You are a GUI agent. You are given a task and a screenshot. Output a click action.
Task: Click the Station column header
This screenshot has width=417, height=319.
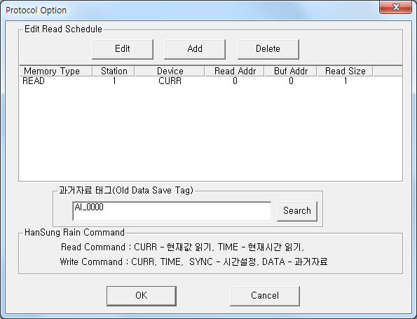[x=114, y=72]
